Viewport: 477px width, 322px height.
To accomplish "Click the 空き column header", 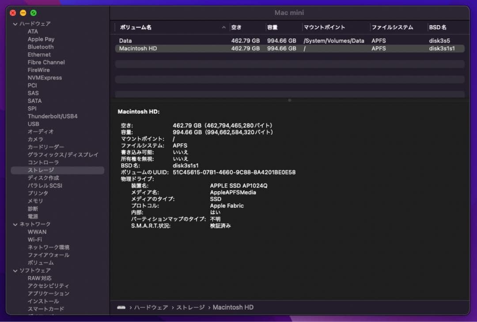I will [237, 27].
